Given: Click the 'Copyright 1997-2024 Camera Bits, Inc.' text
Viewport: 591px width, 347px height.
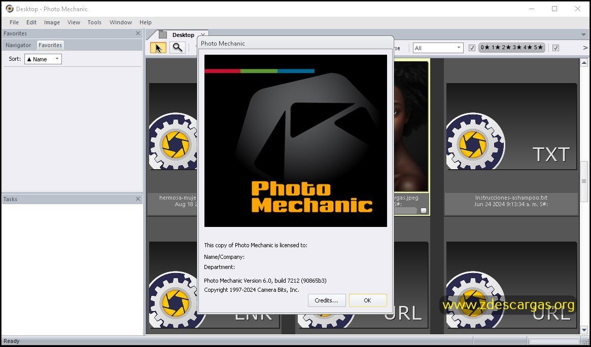Looking at the screenshot, I should [x=252, y=290].
